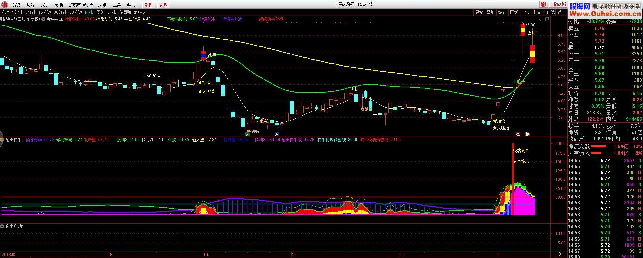Expand the 更多 periods dropdown

click(x=139, y=12)
